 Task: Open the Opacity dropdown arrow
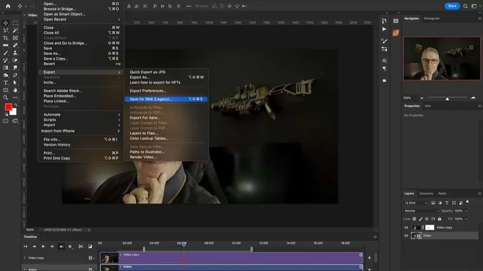pos(466,211)
